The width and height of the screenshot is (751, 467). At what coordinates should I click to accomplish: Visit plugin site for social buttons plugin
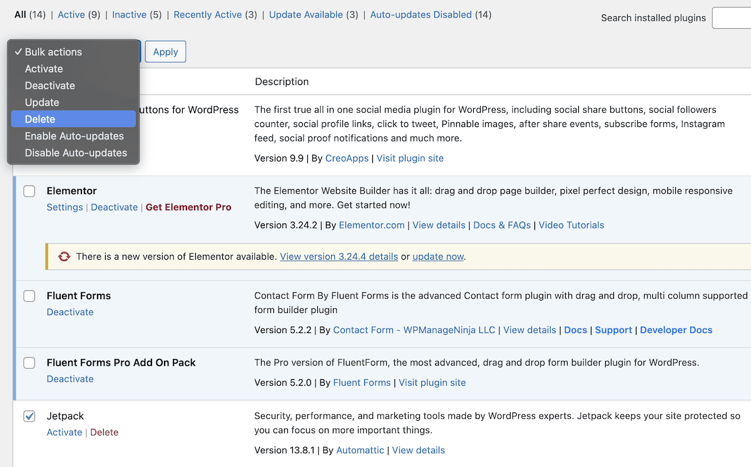tap(410, 158)
